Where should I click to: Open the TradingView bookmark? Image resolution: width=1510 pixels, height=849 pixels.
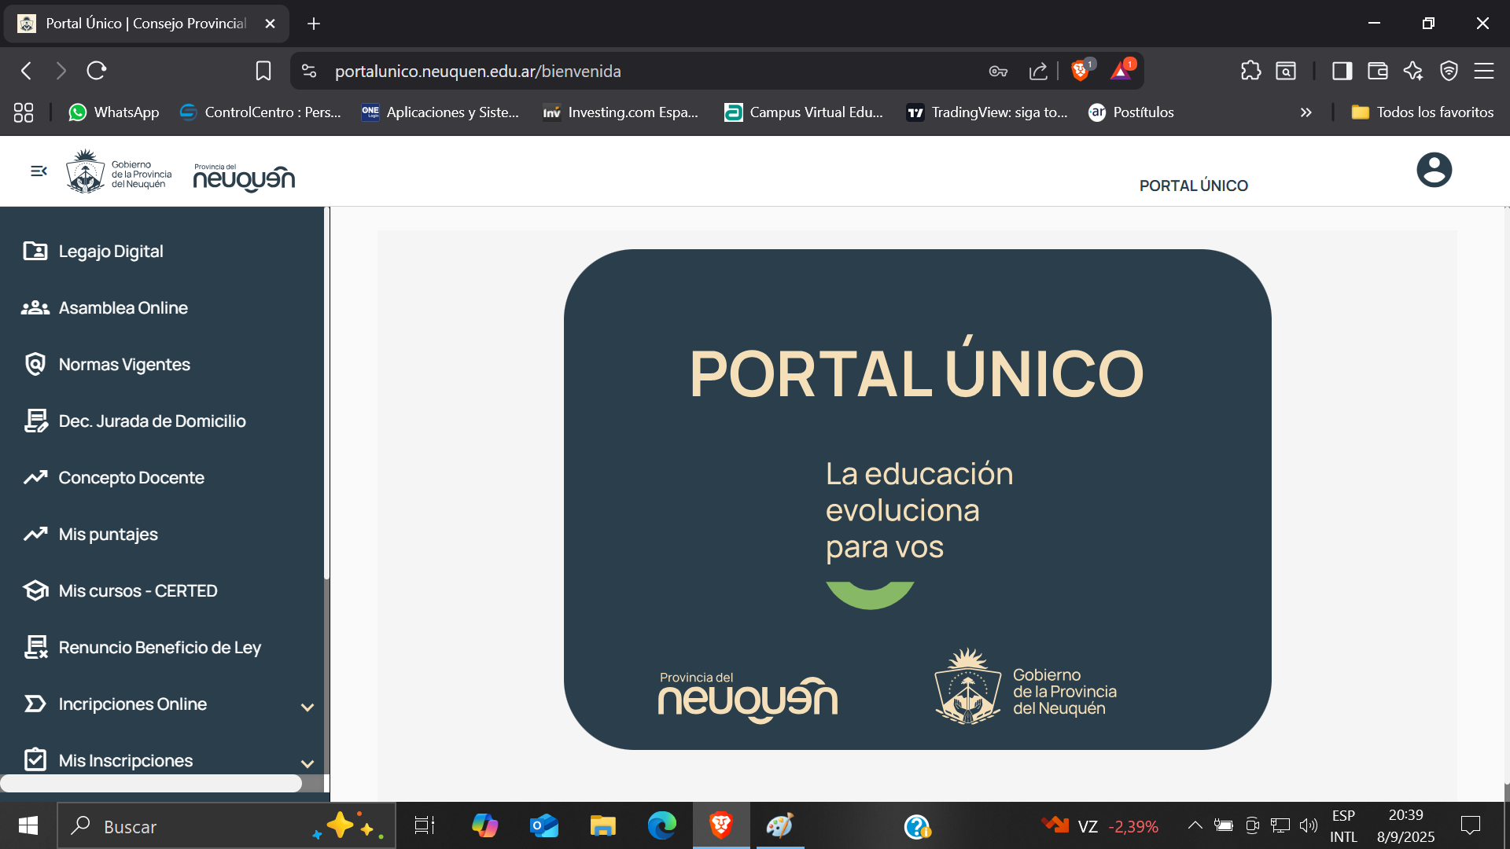(x=987, y=112)
